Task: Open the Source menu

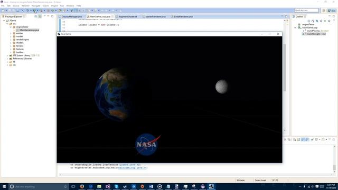Action: click(x=16, y=6)
